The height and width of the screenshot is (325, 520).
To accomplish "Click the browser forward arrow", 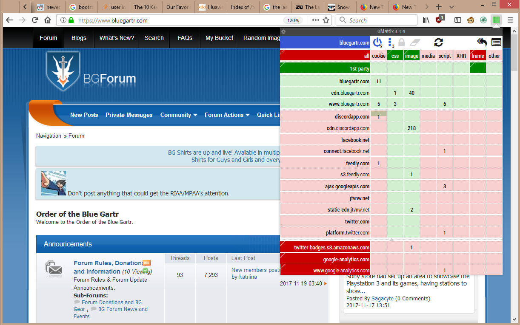I will pyautogui.click(x=22, y=20).
